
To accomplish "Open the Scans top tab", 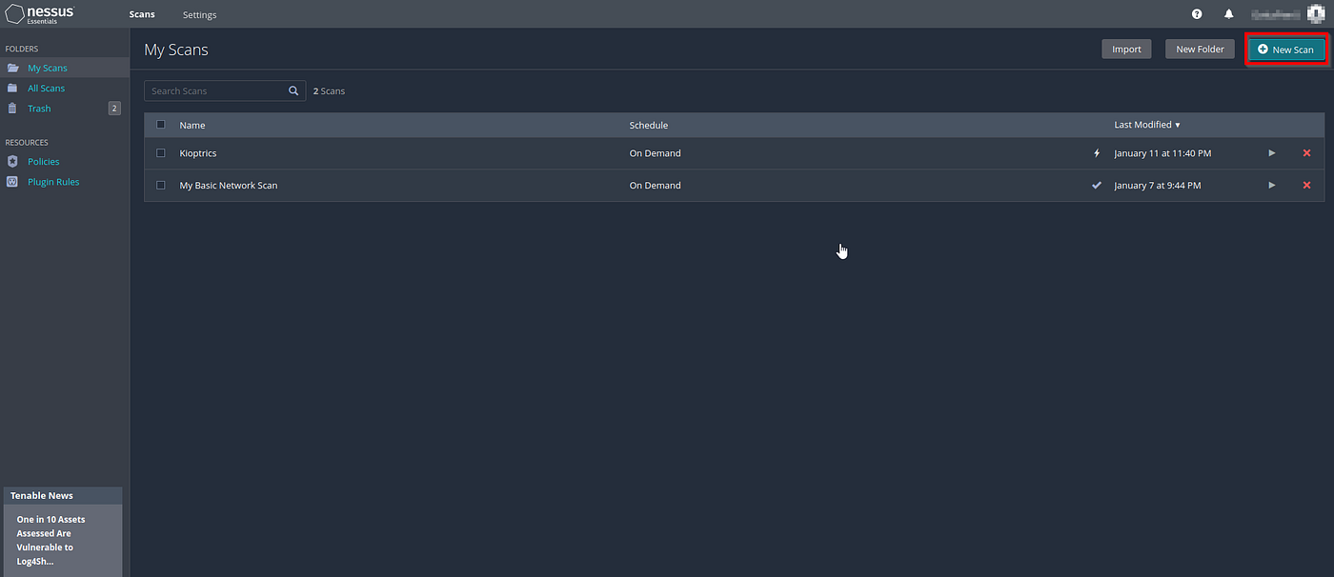I will (x=142, y=14).
